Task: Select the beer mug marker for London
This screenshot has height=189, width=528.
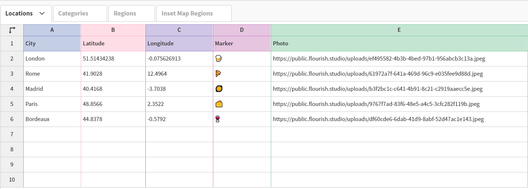Action: coord(218,58)
